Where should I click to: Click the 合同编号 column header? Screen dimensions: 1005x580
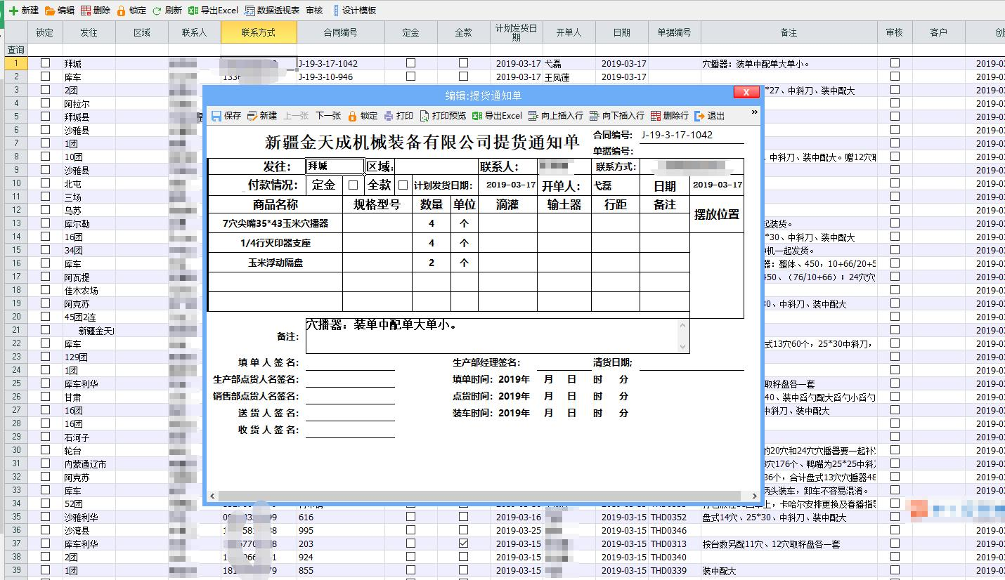(341, 32)
